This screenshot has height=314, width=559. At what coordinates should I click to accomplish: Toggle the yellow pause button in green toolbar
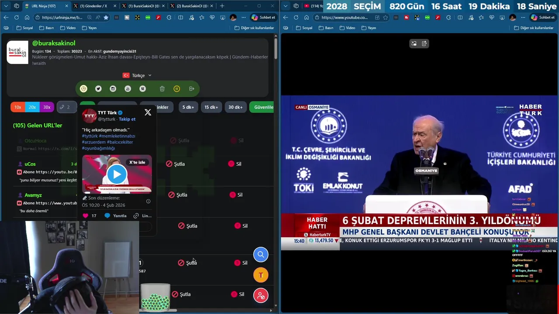(x=177, y=89)
